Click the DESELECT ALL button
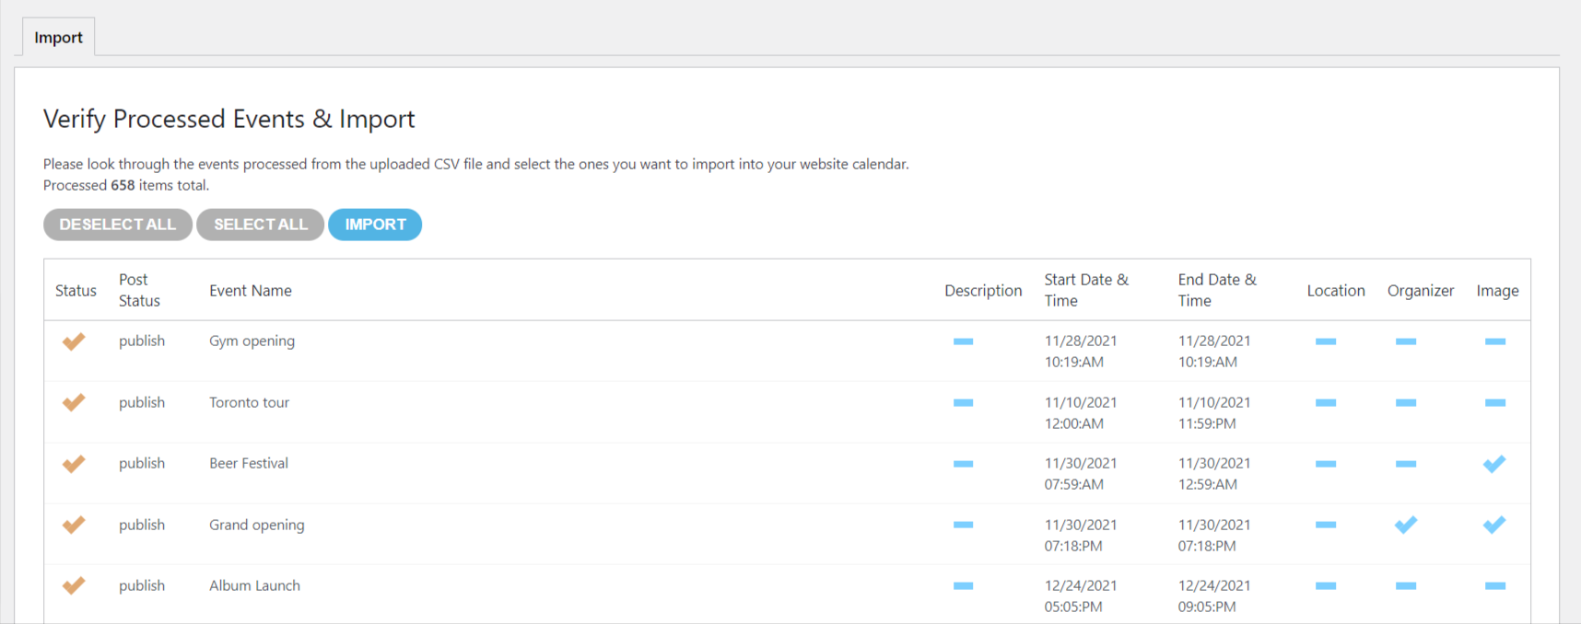 click(x=118, y=225)
